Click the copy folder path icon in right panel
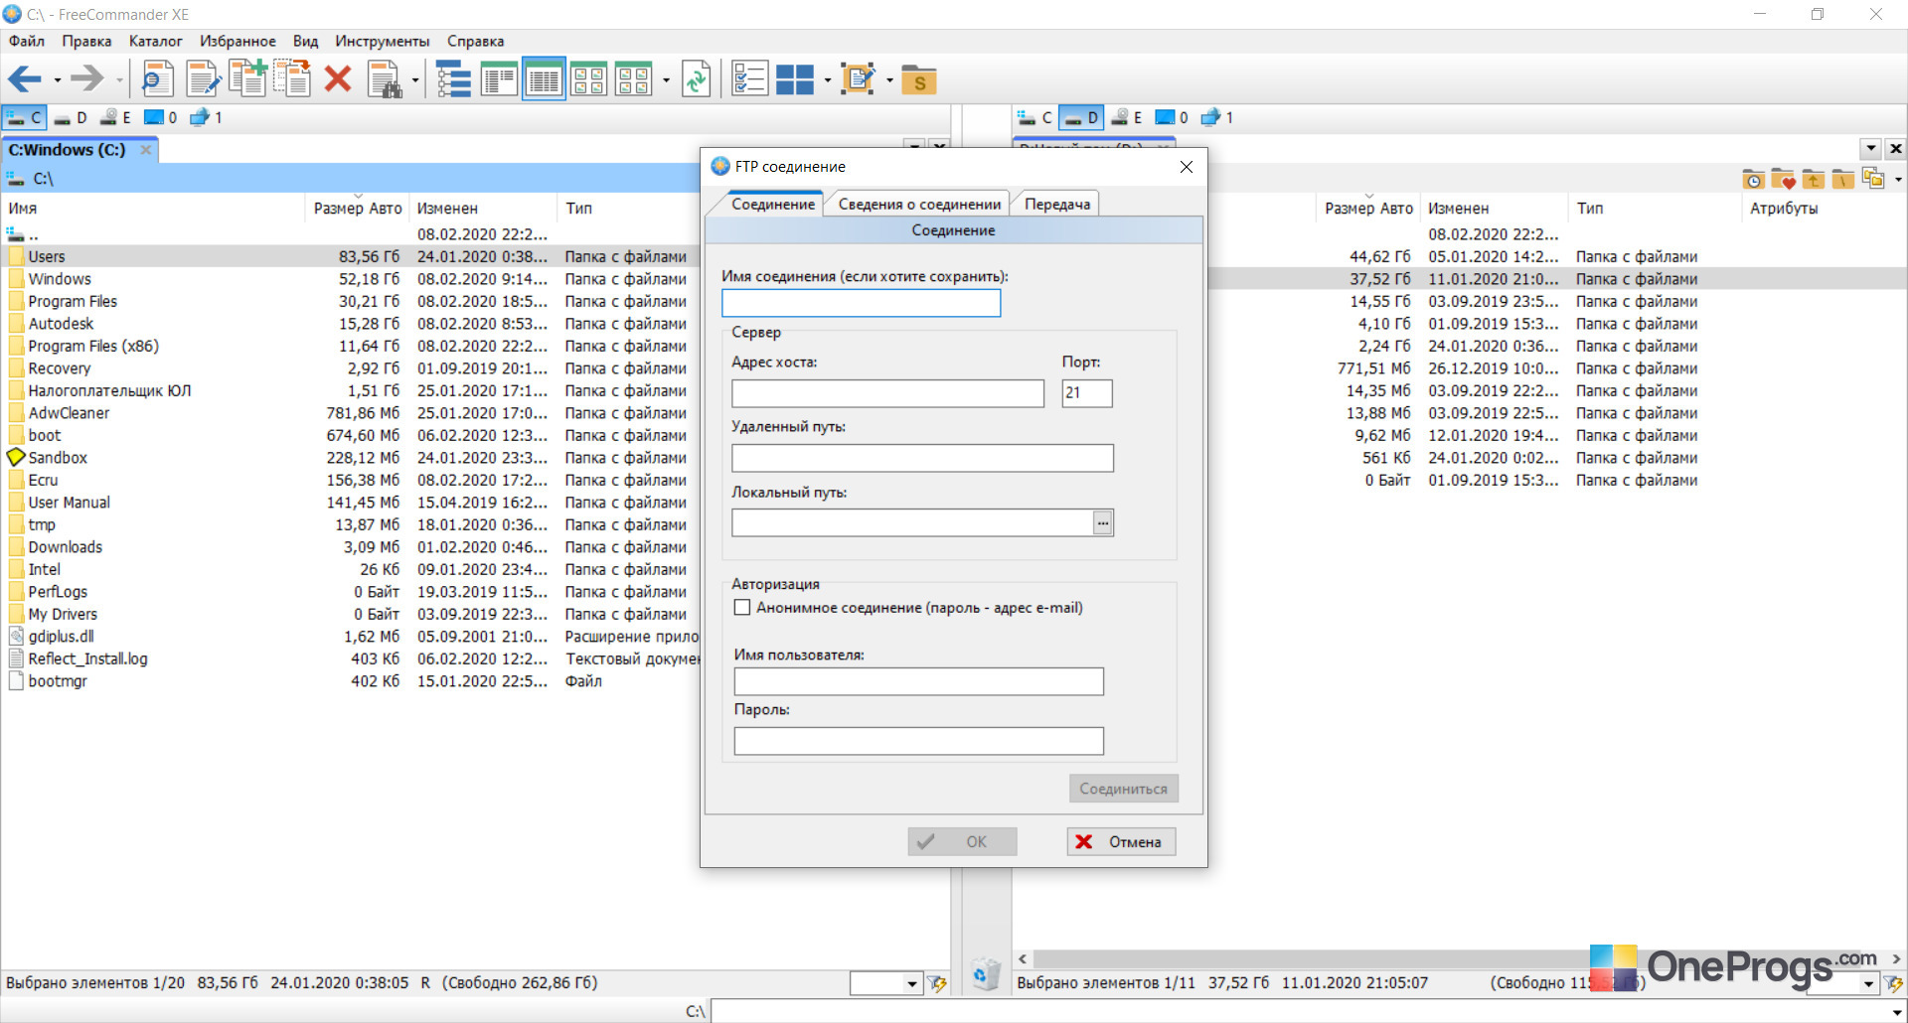 click(1873, 179)
